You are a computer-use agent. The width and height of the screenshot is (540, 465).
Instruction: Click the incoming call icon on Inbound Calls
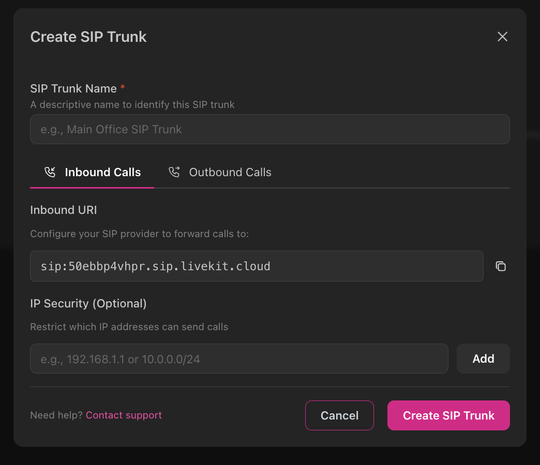(50, 172)
